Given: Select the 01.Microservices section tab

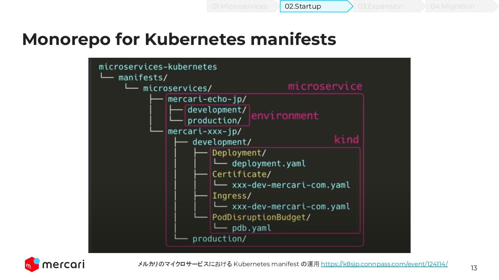Looking at the screenshot, I should tap(243, 6).
